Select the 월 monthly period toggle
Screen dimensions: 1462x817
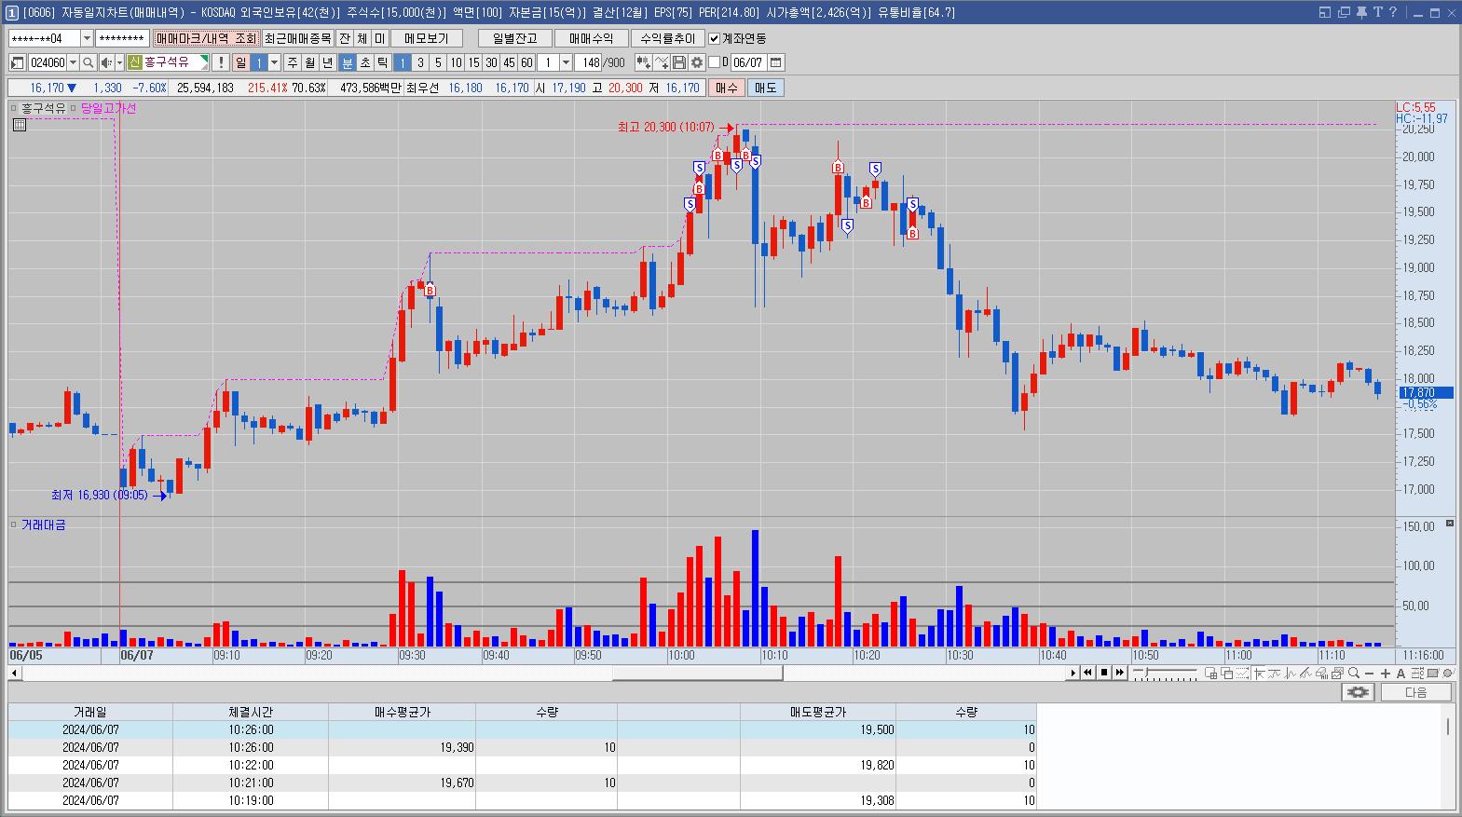tap(310, 62)
